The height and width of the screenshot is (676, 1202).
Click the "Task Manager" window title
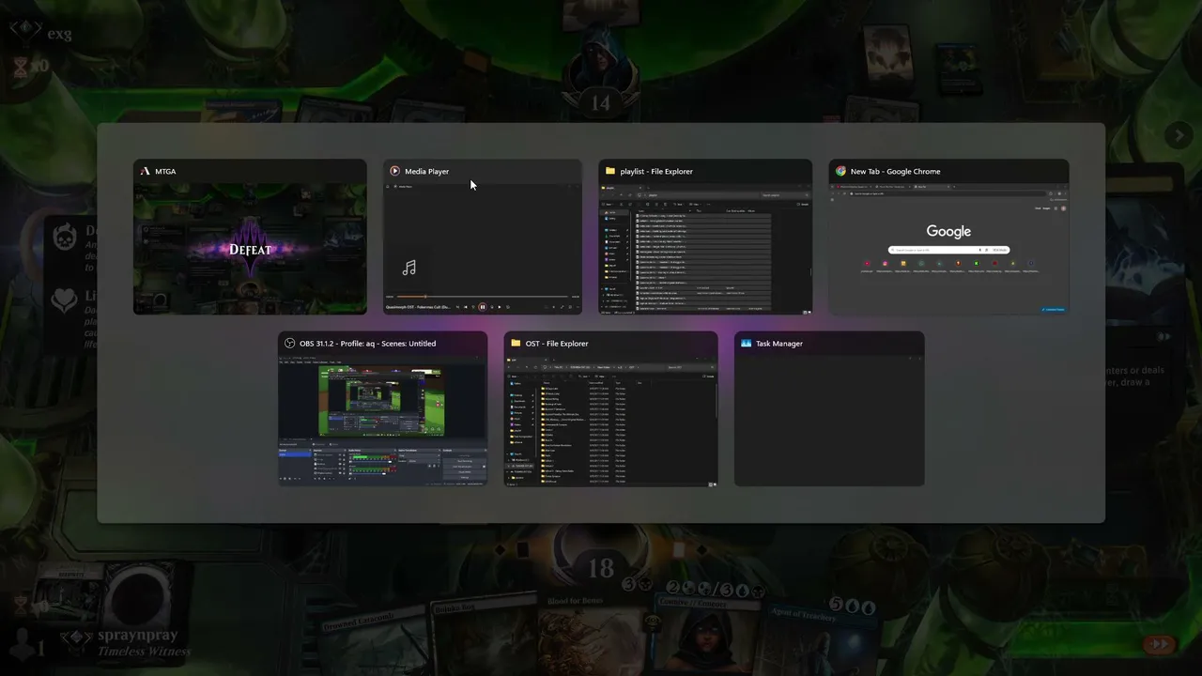point(779,344)
